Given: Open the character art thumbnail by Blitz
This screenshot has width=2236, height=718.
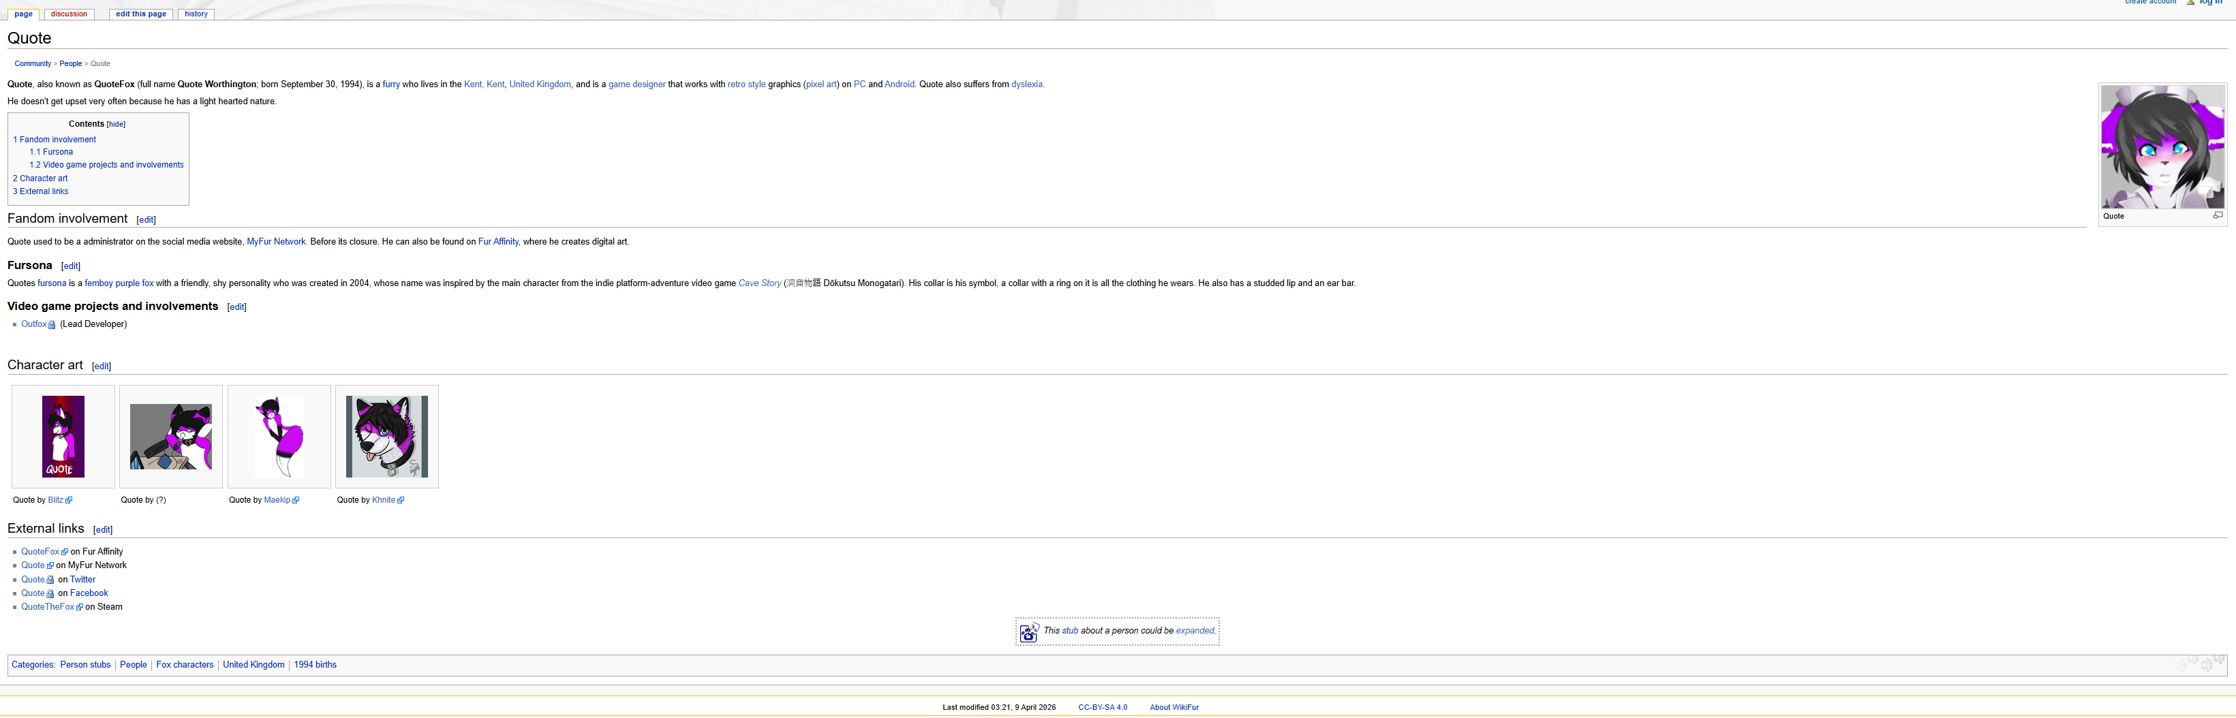Looking at the screenshot, I should (63, 436).
